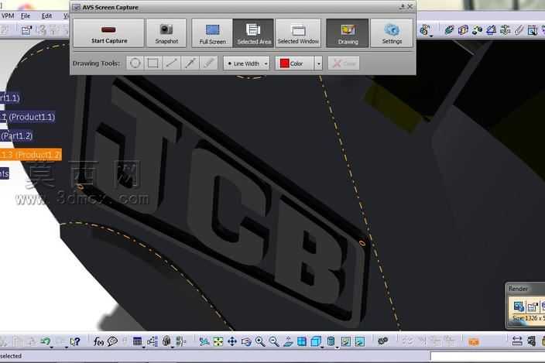
Task: Select the arrow drawing tool
Action: pos(190,63)
